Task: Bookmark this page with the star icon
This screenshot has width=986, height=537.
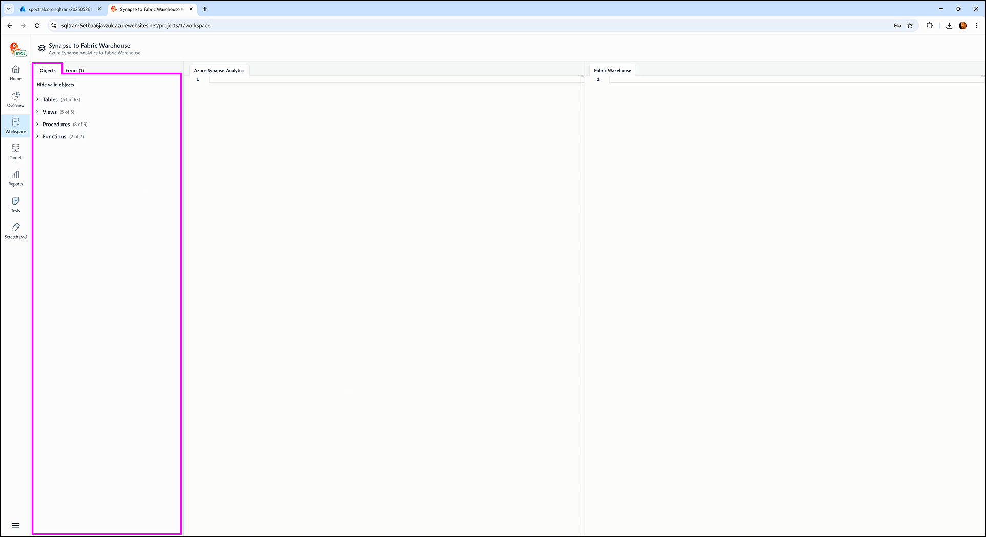Action: tap(910, 25)
